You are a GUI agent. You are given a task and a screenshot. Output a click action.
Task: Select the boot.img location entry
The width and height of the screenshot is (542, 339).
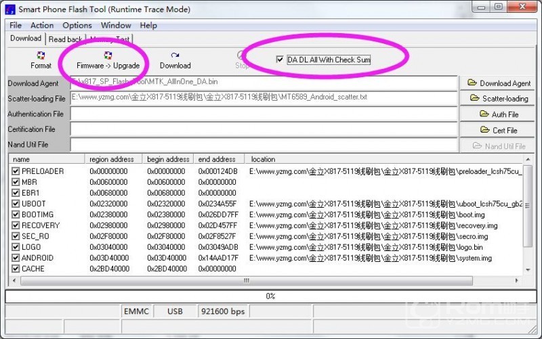pos(367,214)
